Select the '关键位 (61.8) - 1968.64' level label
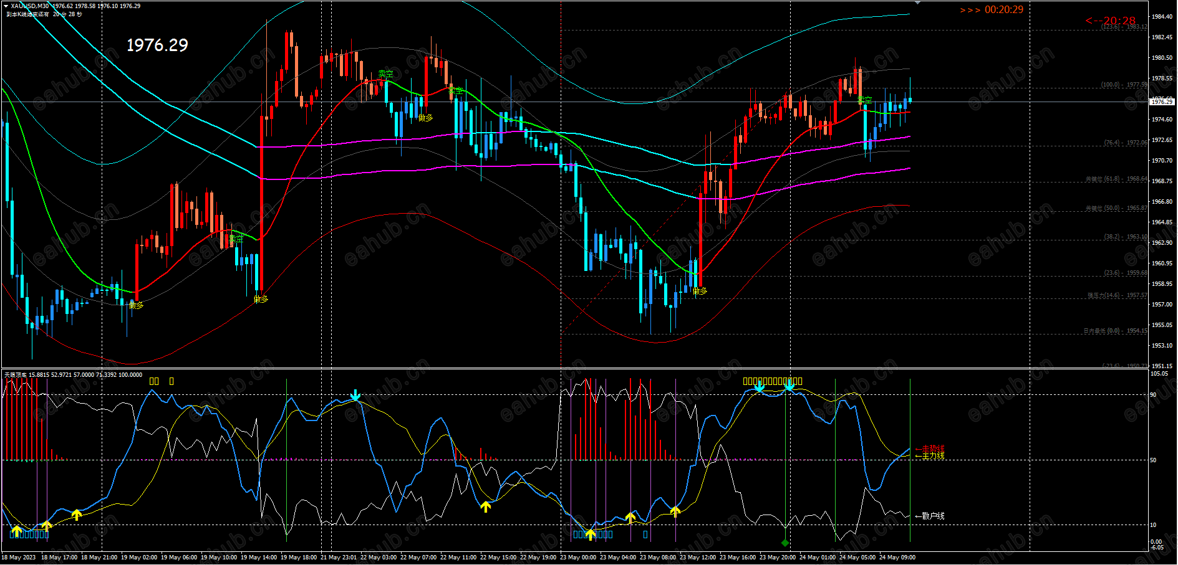 [x=1116, y=179]
